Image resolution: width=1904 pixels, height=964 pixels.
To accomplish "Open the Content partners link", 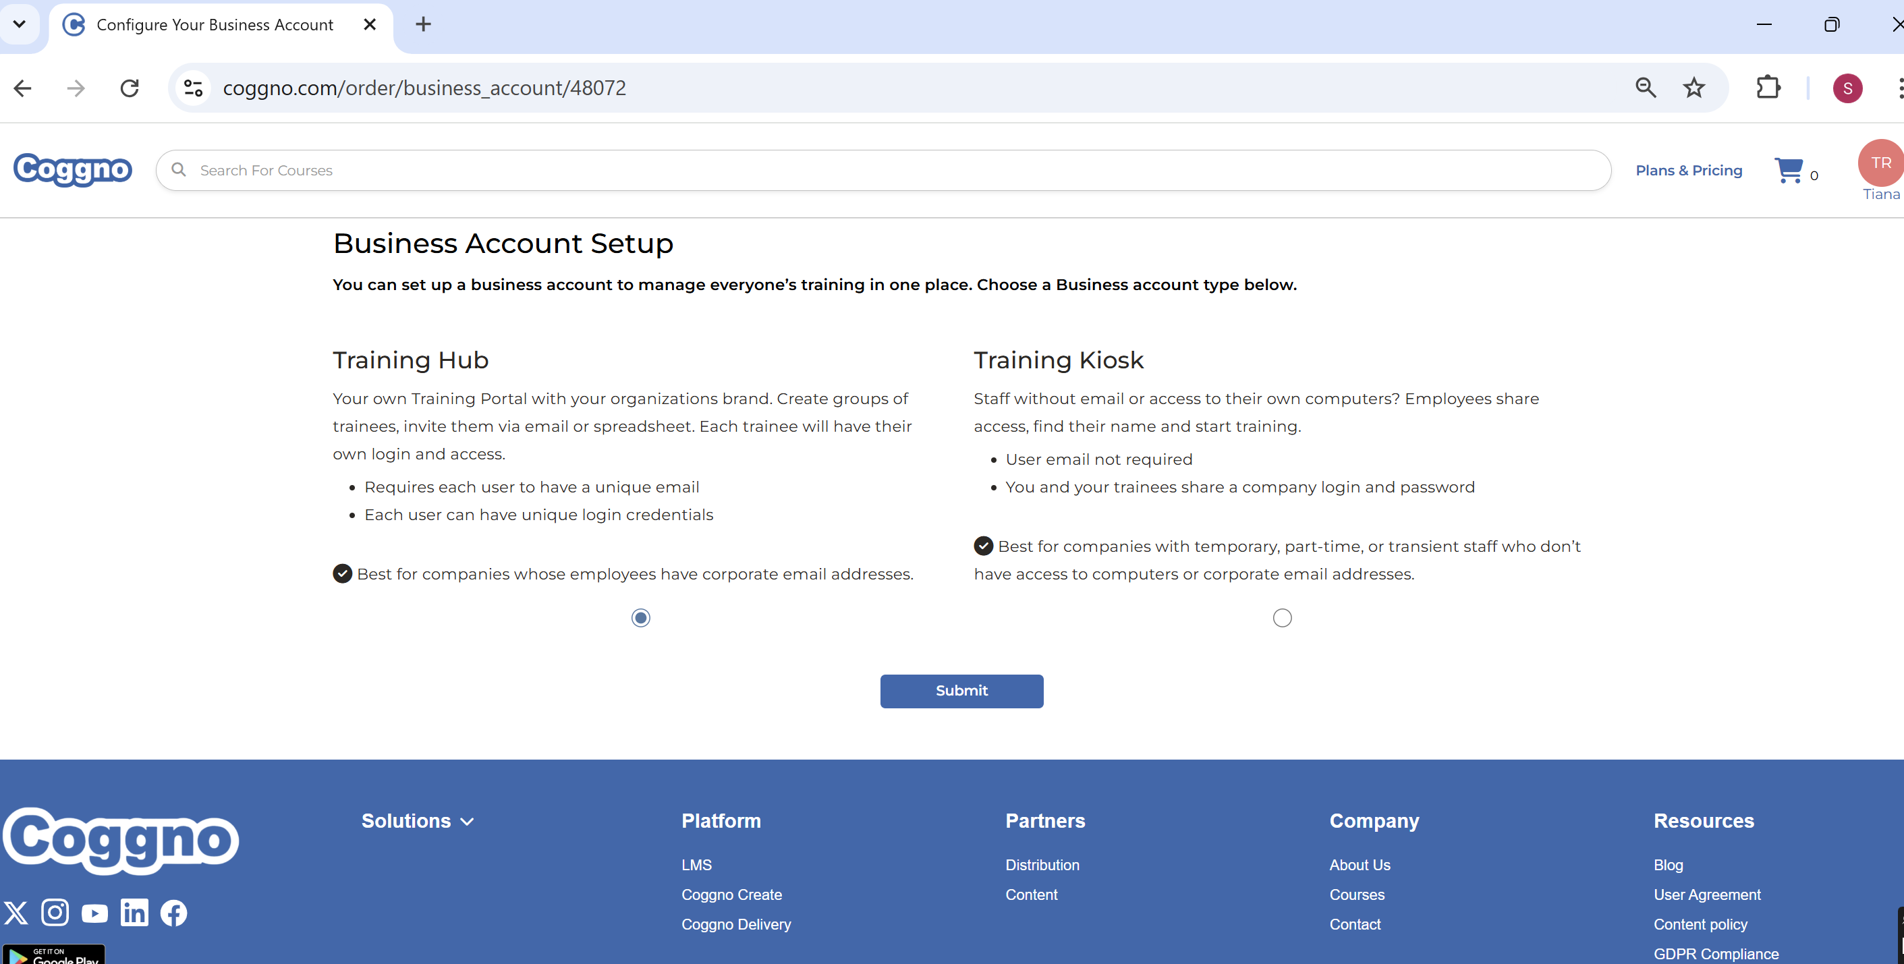I will pos(1031,895).
